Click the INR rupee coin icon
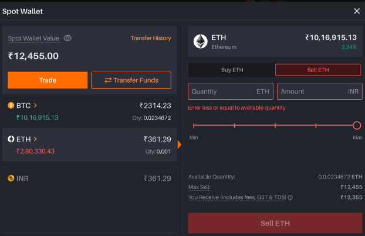365x236 pixels. coord(11,178)
